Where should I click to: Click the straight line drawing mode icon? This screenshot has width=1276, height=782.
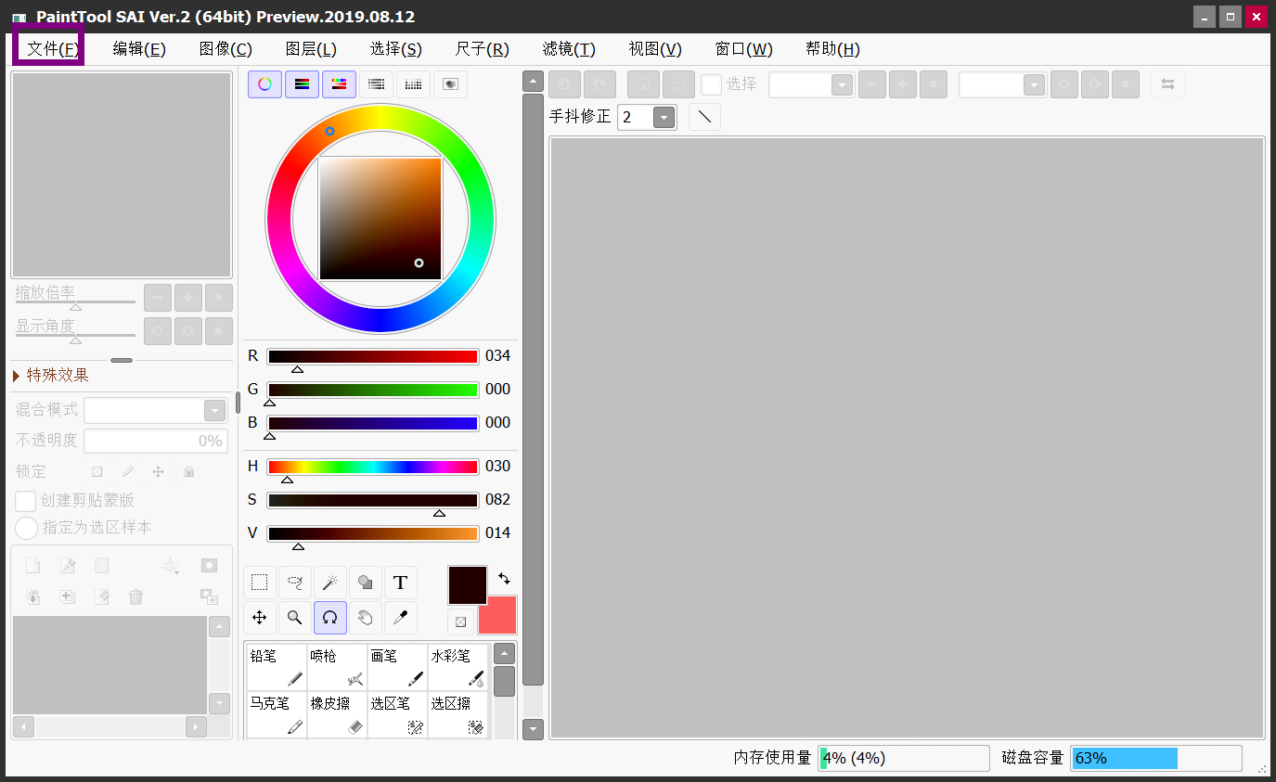(704, 117)
